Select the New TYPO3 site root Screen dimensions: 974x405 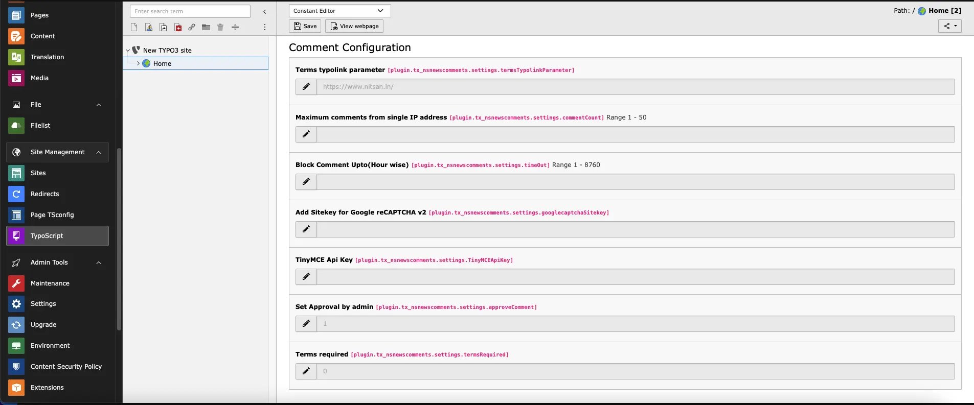point(167,50)
